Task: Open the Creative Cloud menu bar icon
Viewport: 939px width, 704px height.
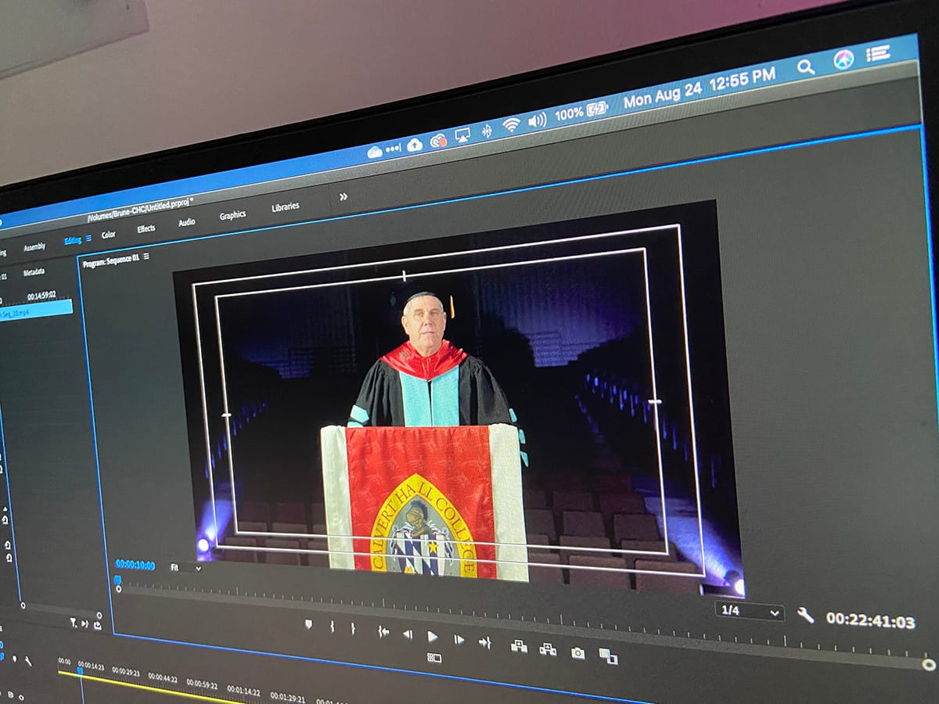Action: point(438,139)
